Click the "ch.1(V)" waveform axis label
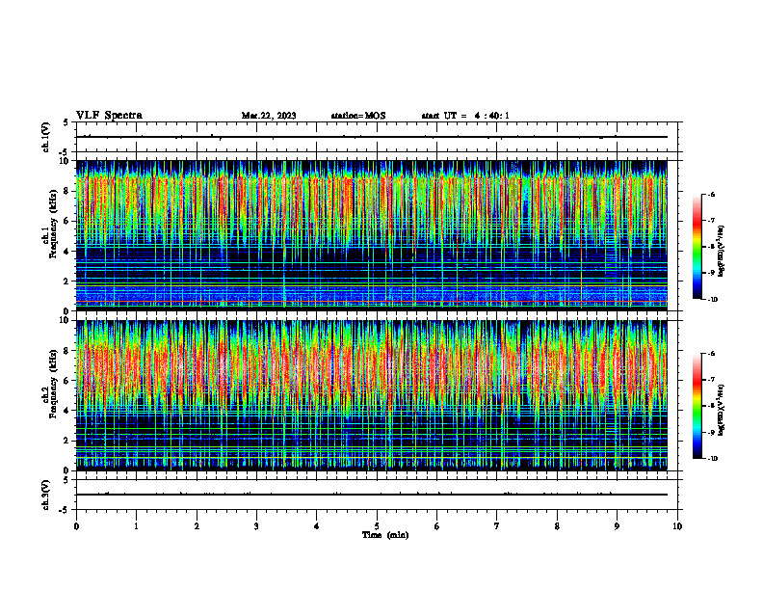The width and height of the screenshot is (763, 590). tap(45, 137)
